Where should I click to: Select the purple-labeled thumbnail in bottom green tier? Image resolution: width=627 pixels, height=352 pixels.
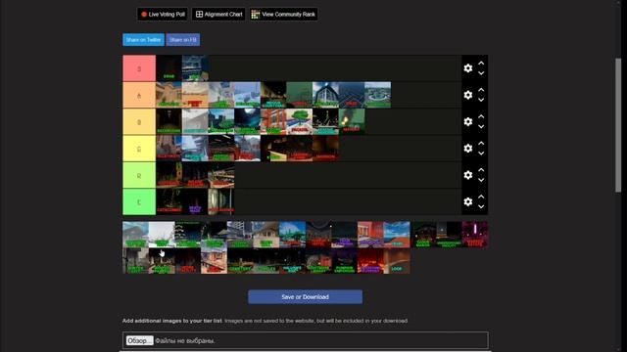point(195,202)
